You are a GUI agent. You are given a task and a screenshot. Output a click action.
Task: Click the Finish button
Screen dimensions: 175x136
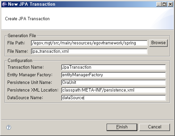(x=122, y=127)
